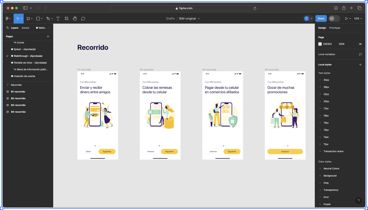Screen dimensions: 368x210
Task: Click the Present play icon
Action: point(346,19)
